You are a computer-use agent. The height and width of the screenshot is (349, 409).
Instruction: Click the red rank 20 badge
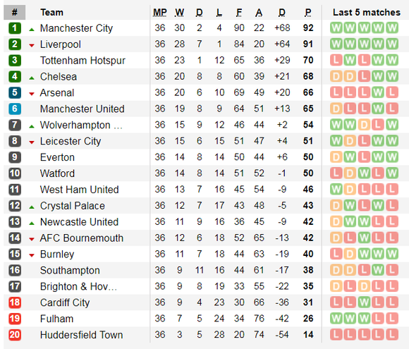(x=15, y=335)
